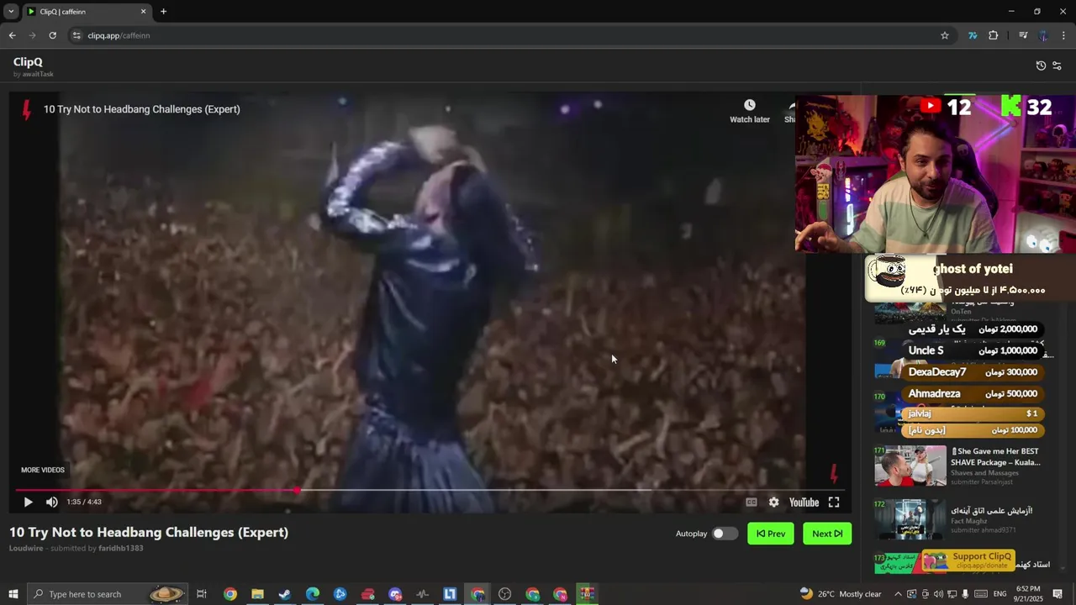
Task: Click Support ClipQ donate banner
Action: pos(968,560)
